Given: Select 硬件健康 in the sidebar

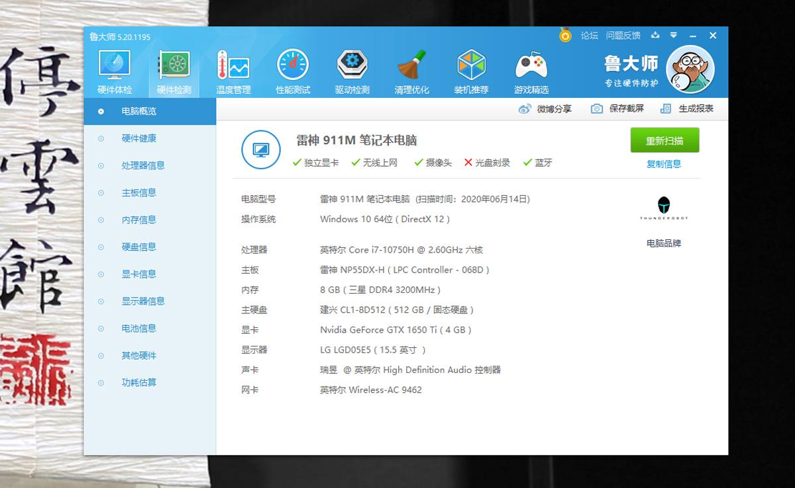Looking at the screenshot, I should click(x=150, y=138).
